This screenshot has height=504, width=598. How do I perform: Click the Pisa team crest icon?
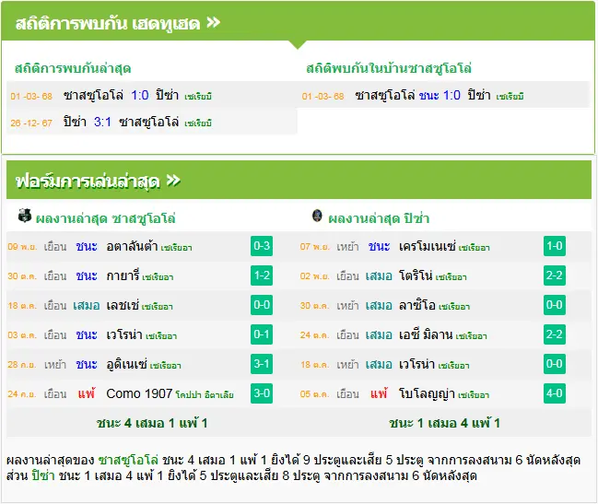[x=317, y=216]
